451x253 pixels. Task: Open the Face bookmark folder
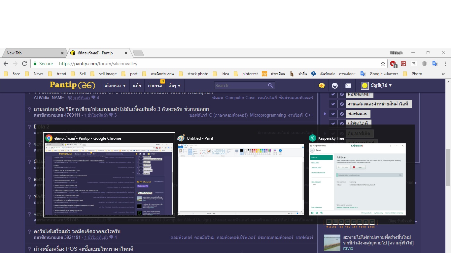coord(13,74)
